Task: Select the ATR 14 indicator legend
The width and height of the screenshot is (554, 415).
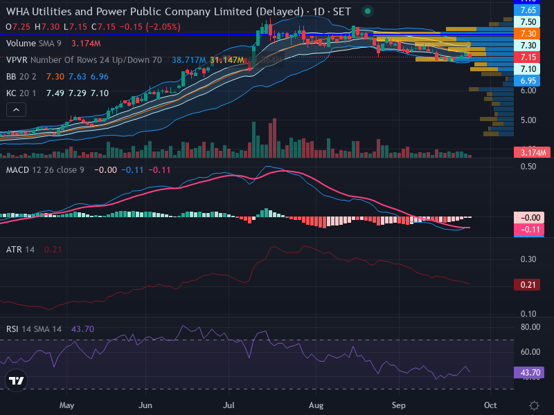Action: click(x=21, y=250)
